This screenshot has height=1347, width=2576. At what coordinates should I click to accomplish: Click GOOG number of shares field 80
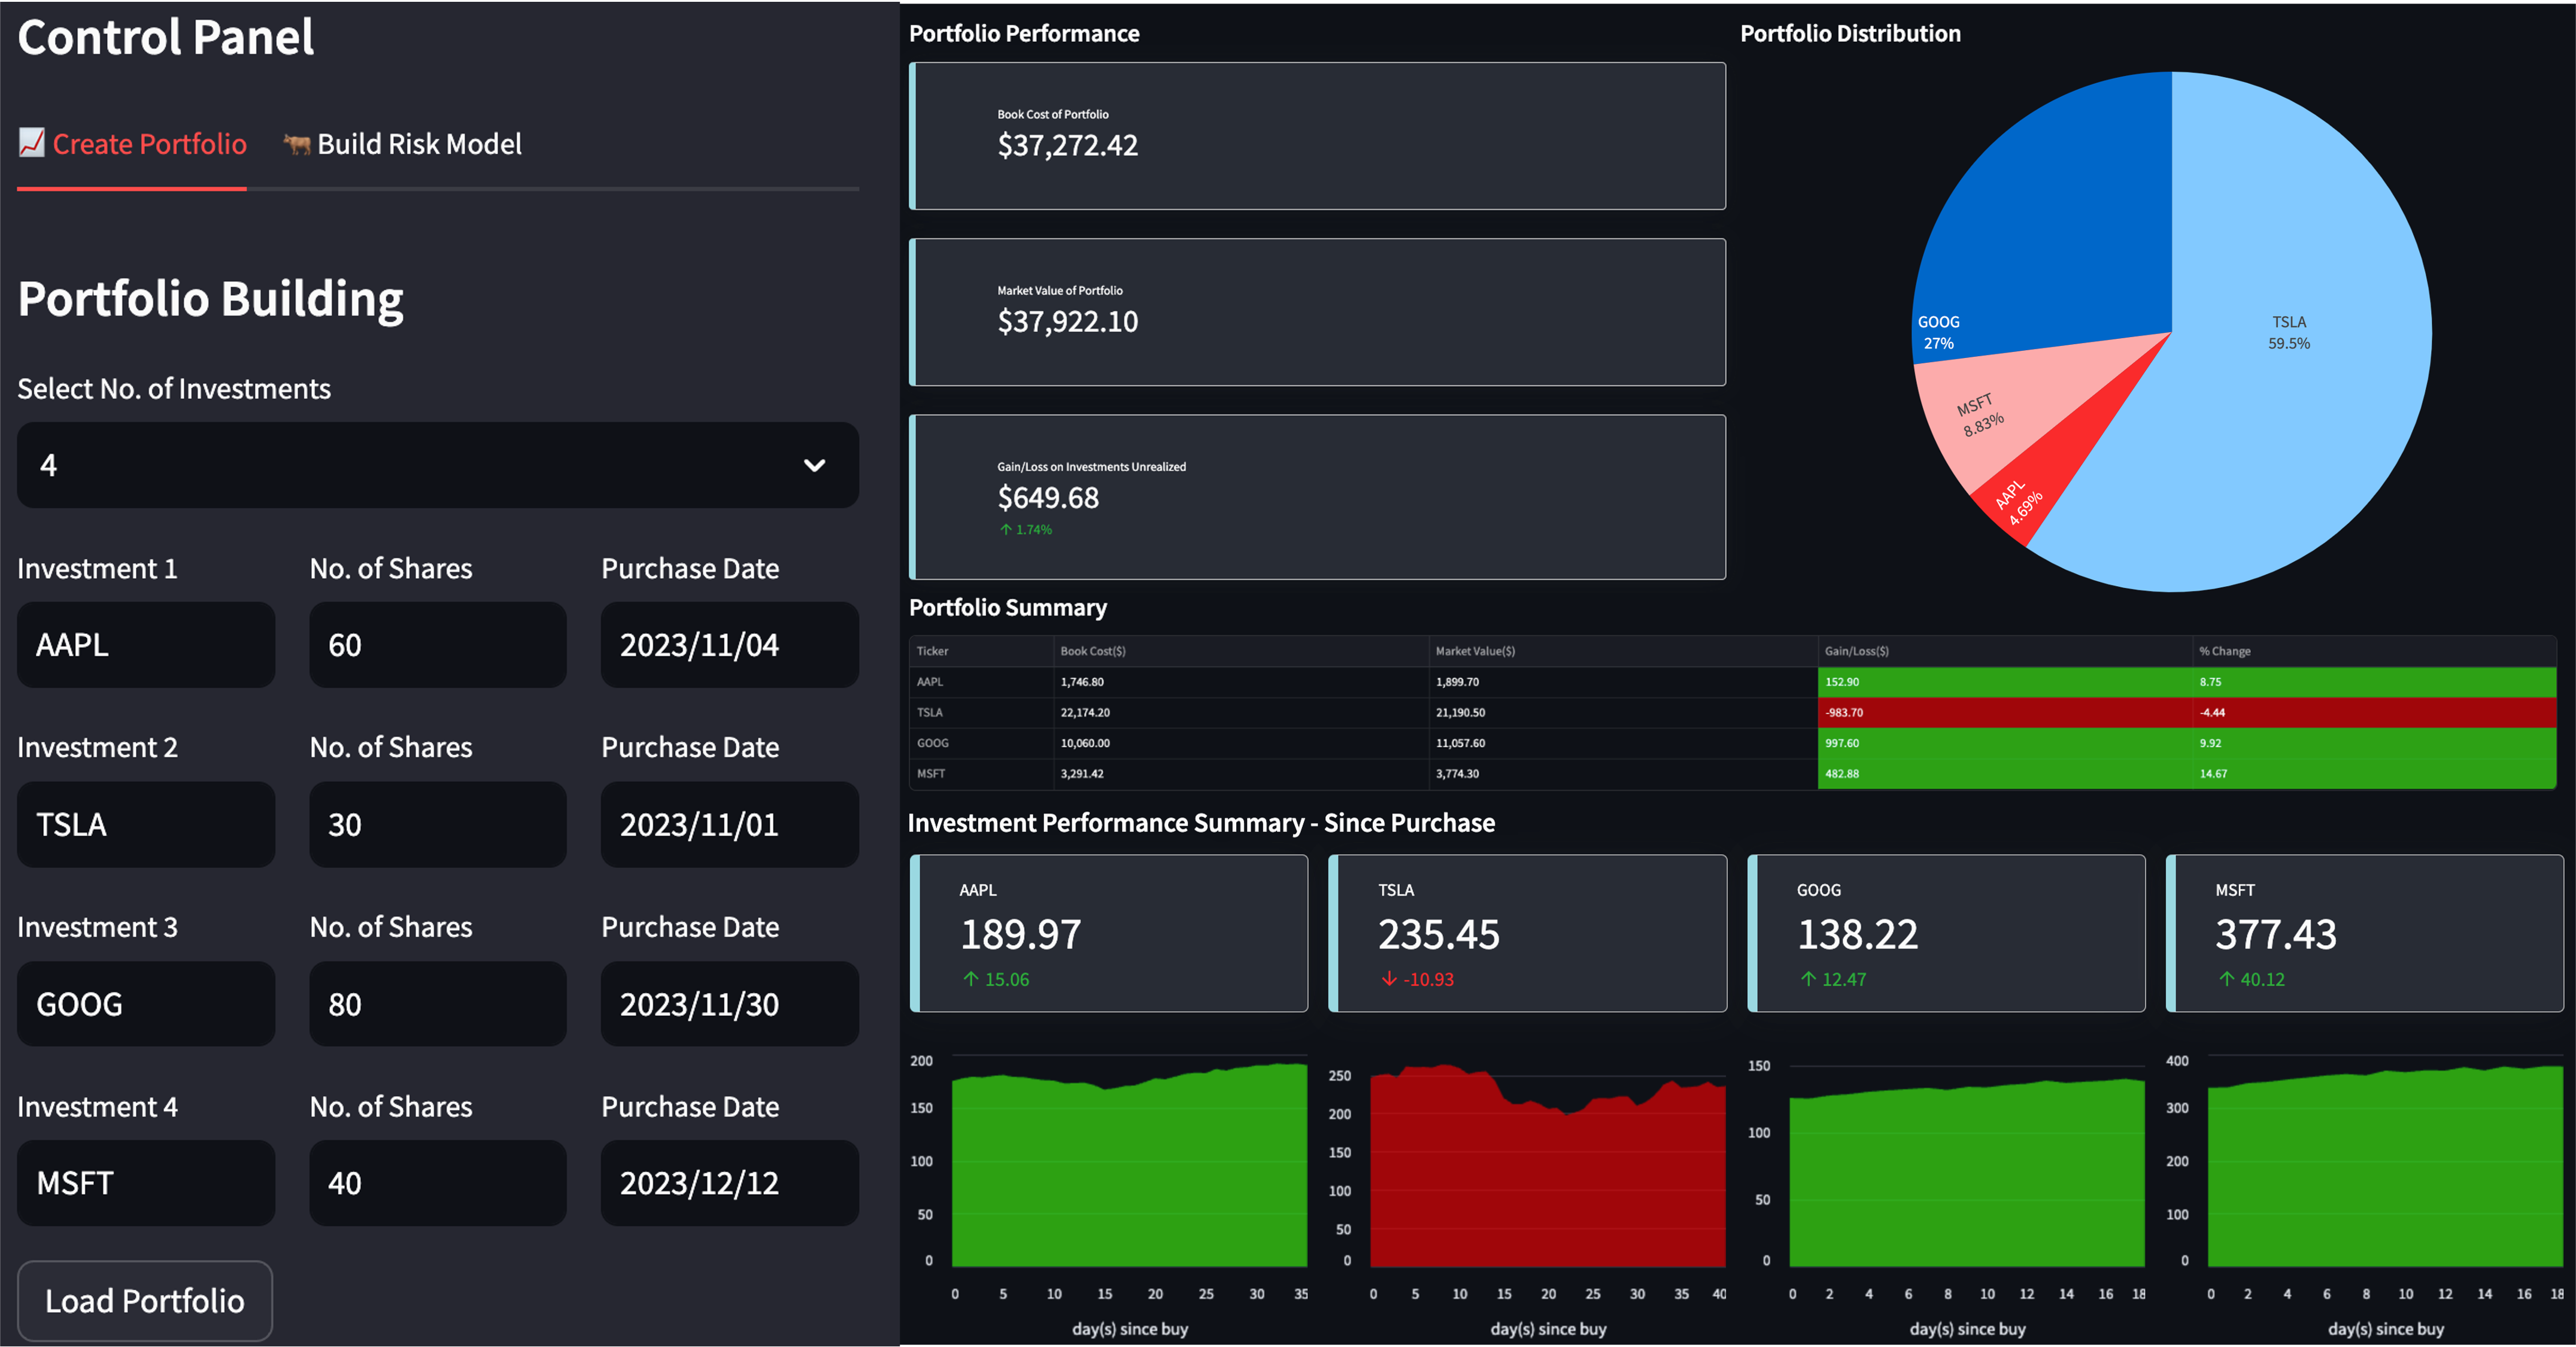point(438,1004)
